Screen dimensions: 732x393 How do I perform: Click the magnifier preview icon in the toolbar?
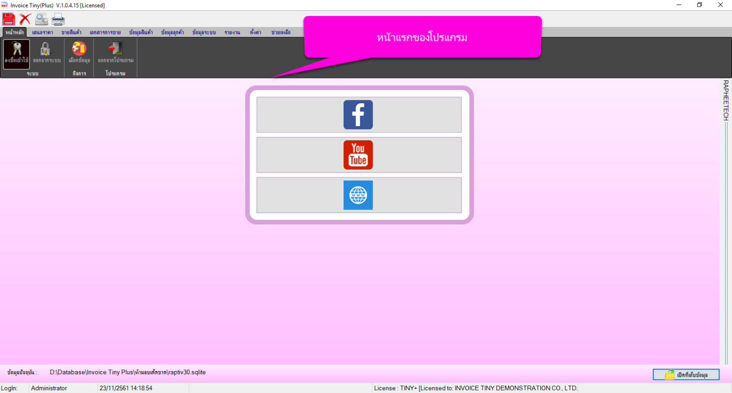click(x=41, y=19)
